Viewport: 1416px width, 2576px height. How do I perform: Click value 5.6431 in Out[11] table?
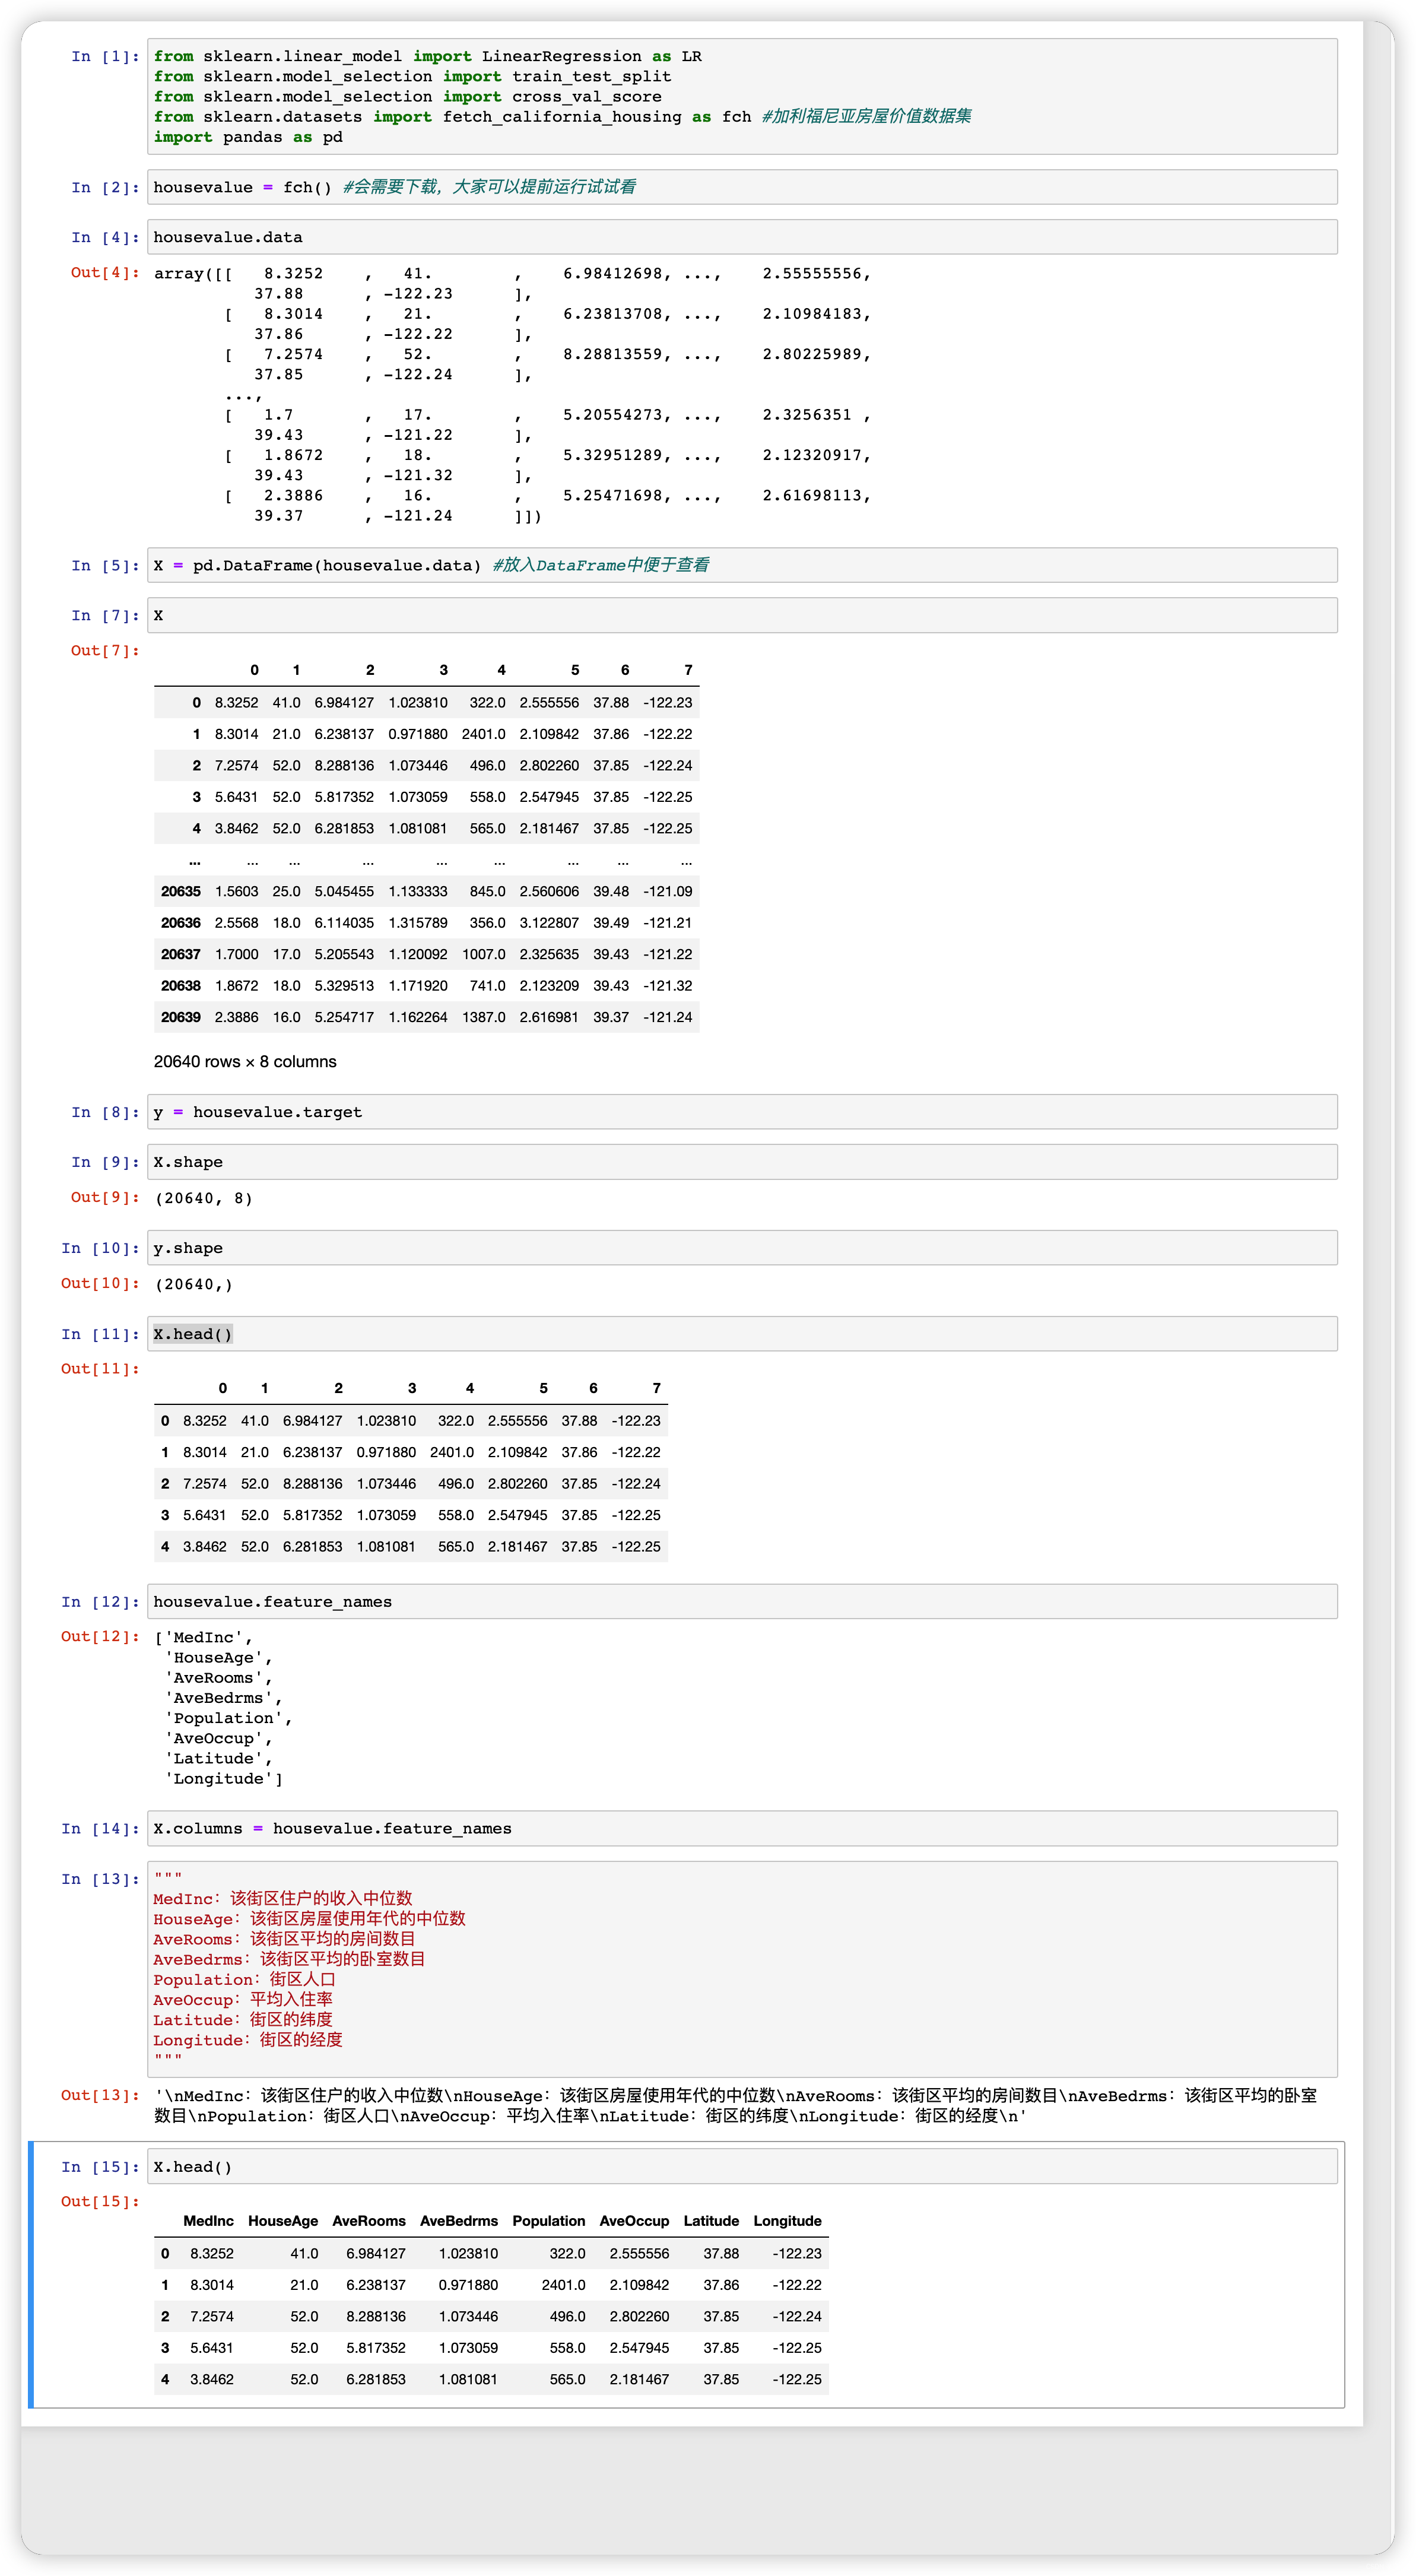[x=205, y=1515]
